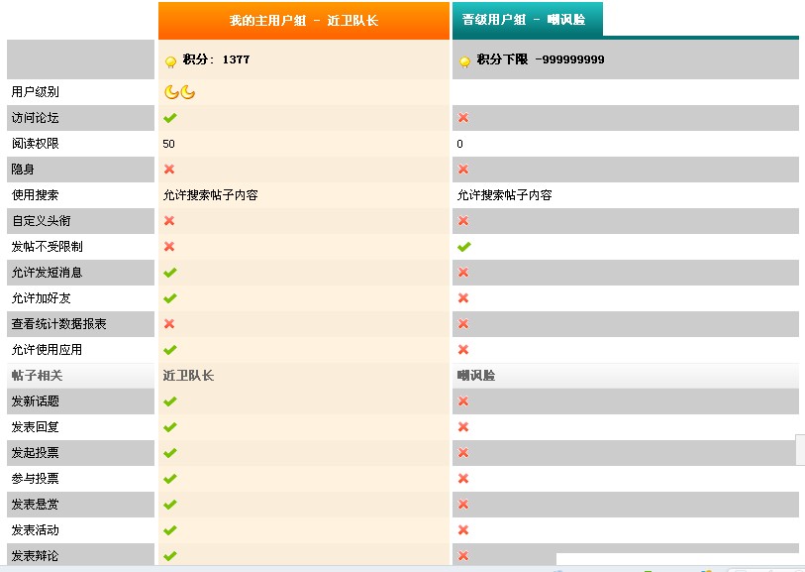Click 发新话题 green check in 近卫队长 column

click(170, 401)
